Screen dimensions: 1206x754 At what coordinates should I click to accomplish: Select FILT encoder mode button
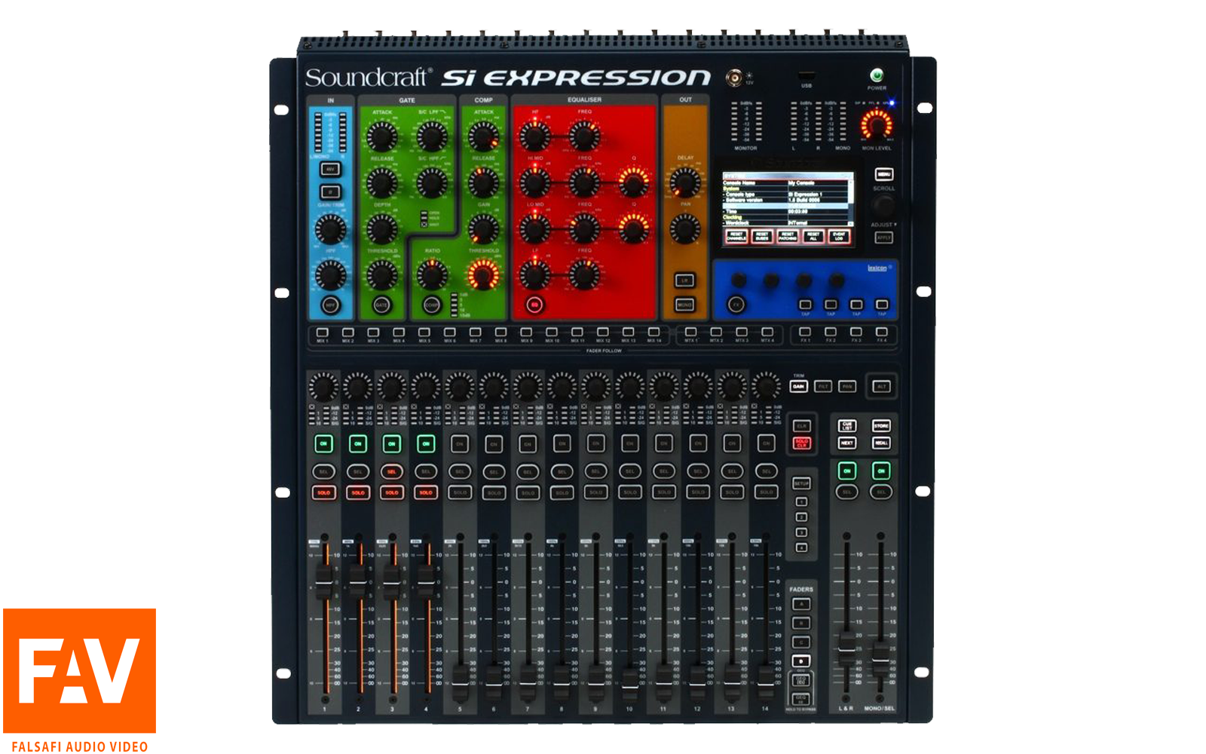tap(823, 386)
